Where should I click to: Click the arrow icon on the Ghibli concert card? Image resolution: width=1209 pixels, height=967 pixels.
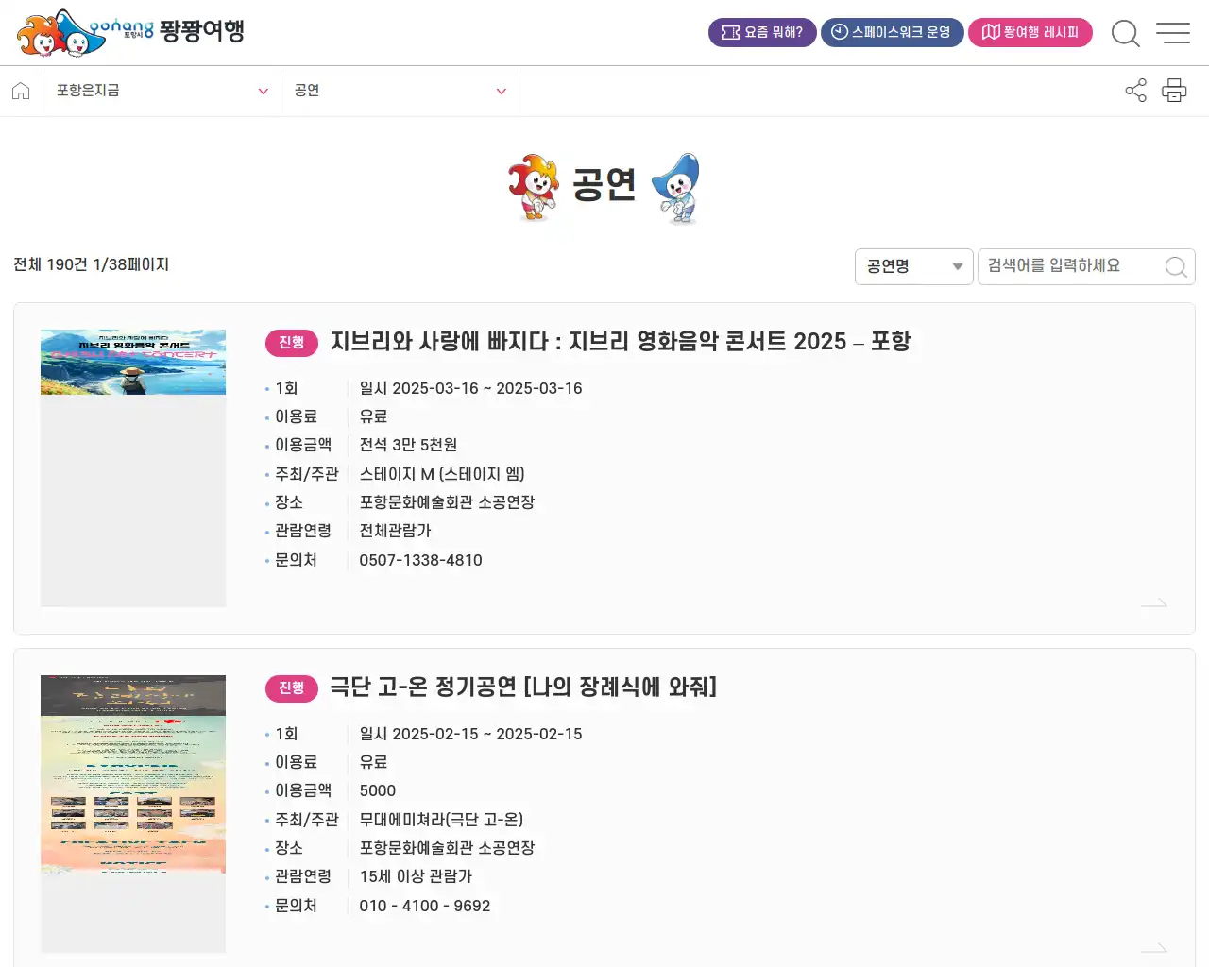(x=1154, y=604)
